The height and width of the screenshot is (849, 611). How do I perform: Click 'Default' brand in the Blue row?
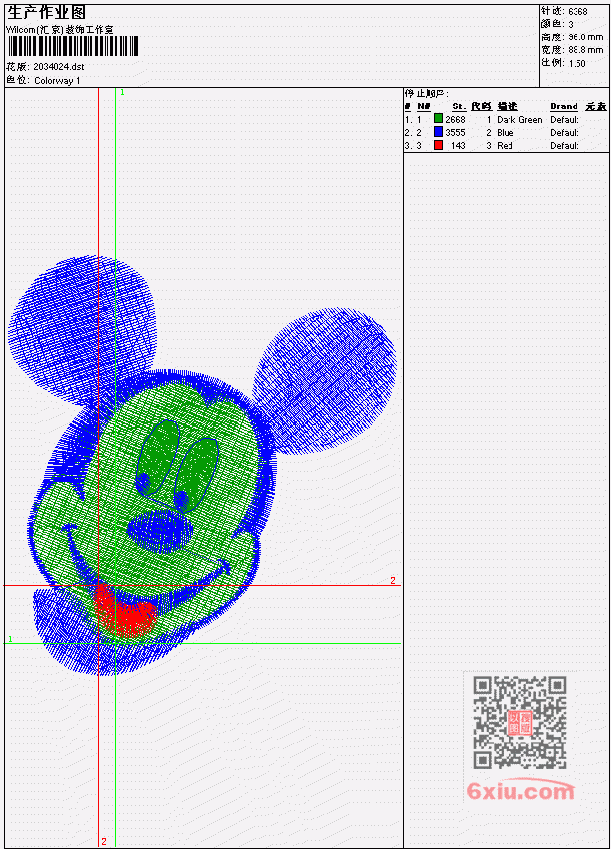[565, 133]
